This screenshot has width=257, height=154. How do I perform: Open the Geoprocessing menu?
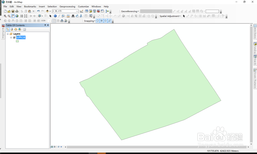67,7
